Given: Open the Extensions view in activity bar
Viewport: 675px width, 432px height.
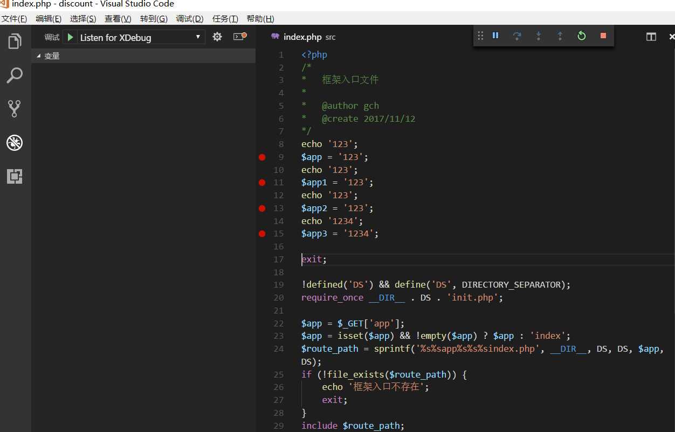Looking at the screenshot, I should click(x=15, y=176).
